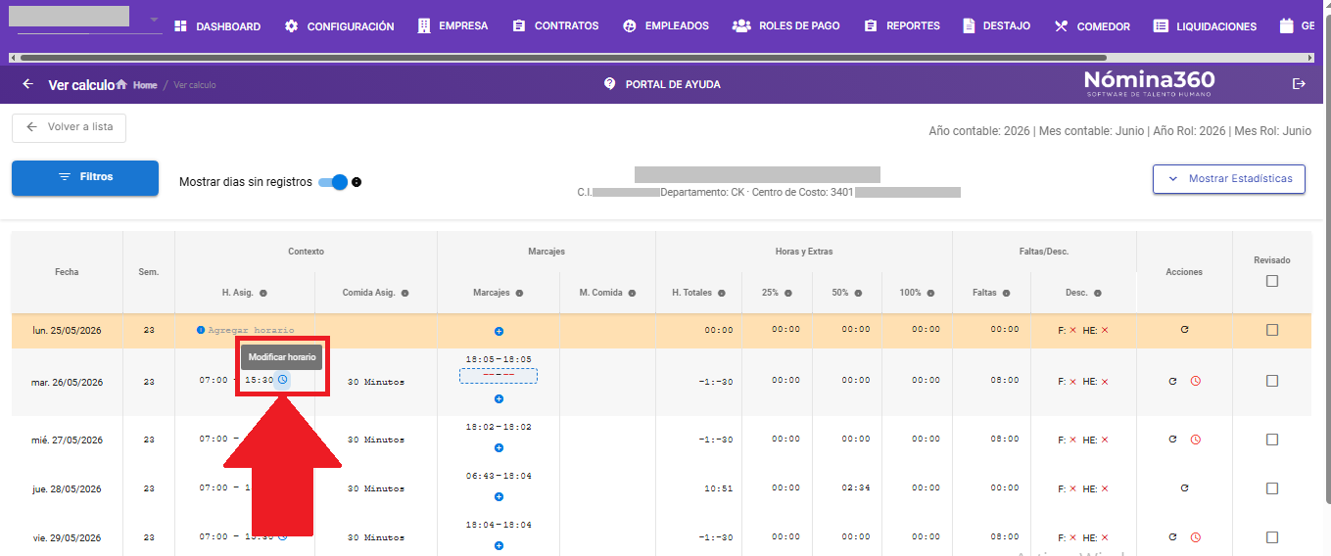Toggle Mostrar dias sin registros switch
This screenshot has height=556, width=1331.
pyautogui.click(x=334, y=182)
